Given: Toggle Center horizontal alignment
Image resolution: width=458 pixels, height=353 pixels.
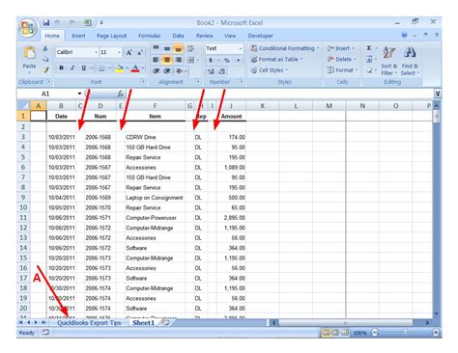Looking at the screenshot, I should click(167, 60).
